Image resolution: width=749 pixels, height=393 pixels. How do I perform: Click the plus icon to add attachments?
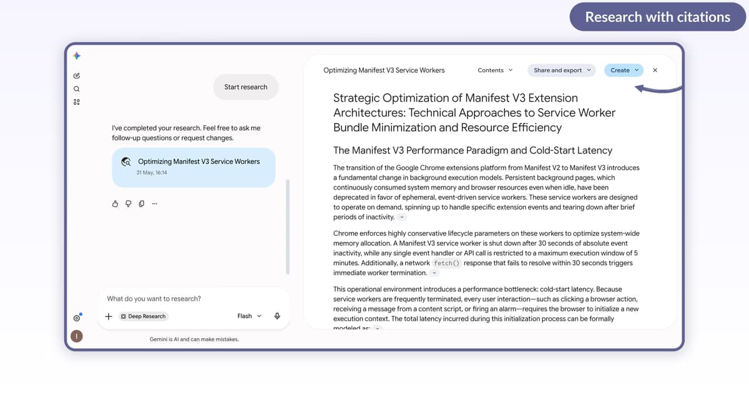tap(109, 316)
